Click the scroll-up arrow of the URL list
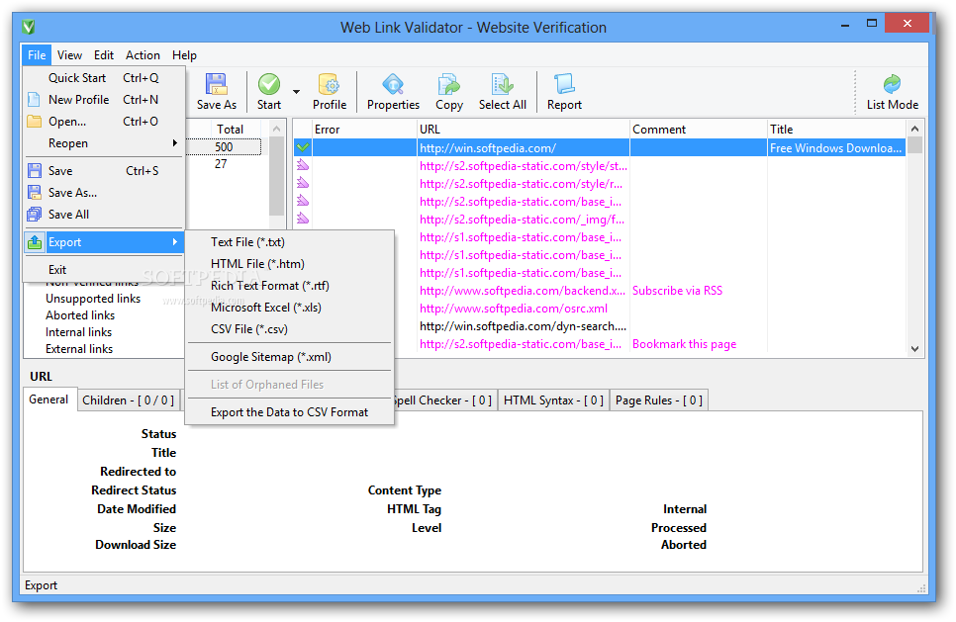 [914, 129]
